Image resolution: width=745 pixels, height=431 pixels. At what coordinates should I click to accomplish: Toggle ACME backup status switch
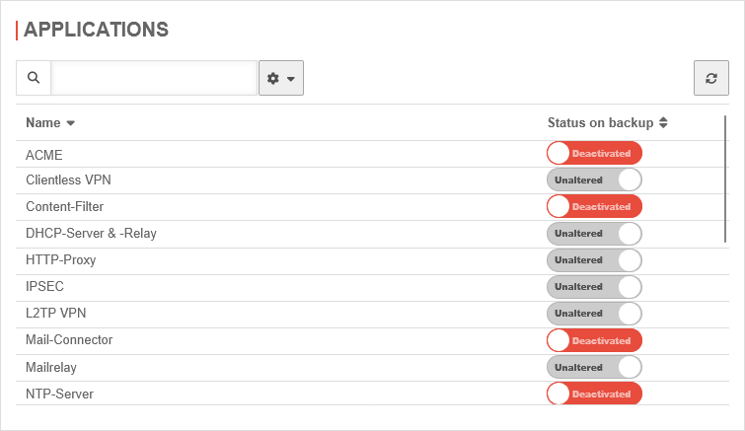coord(594,153)
